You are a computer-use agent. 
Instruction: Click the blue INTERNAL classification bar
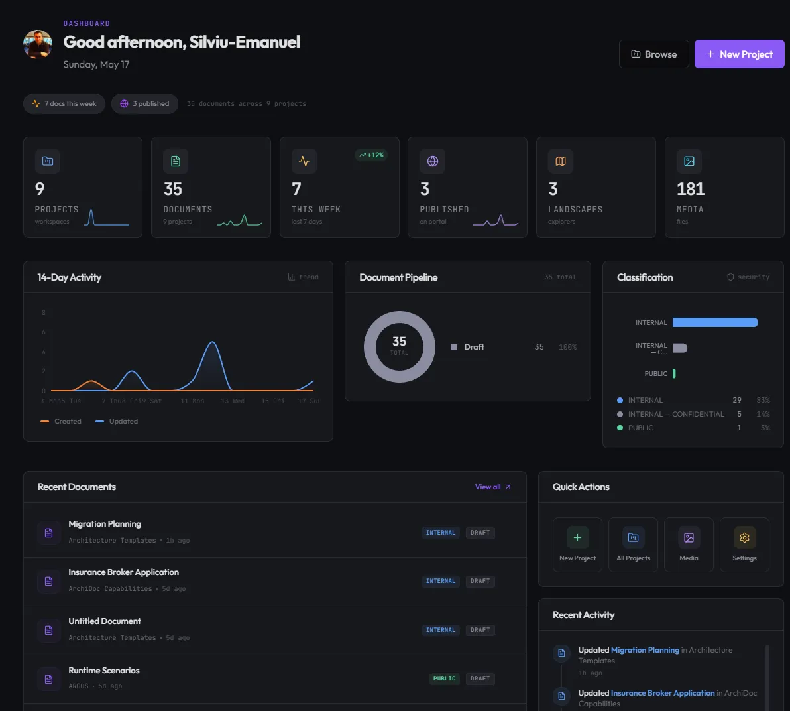pos(715,322)
